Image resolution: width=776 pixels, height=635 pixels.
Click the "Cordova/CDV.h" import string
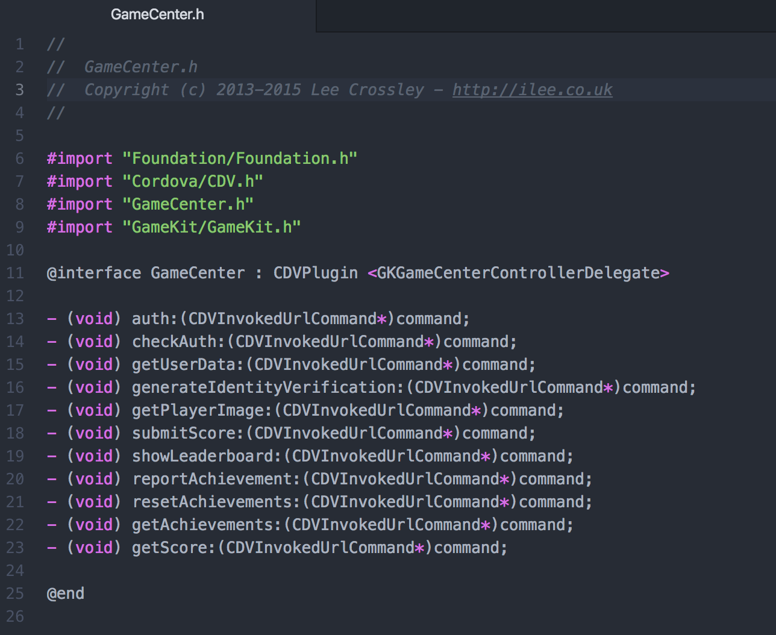pos(192,181)
